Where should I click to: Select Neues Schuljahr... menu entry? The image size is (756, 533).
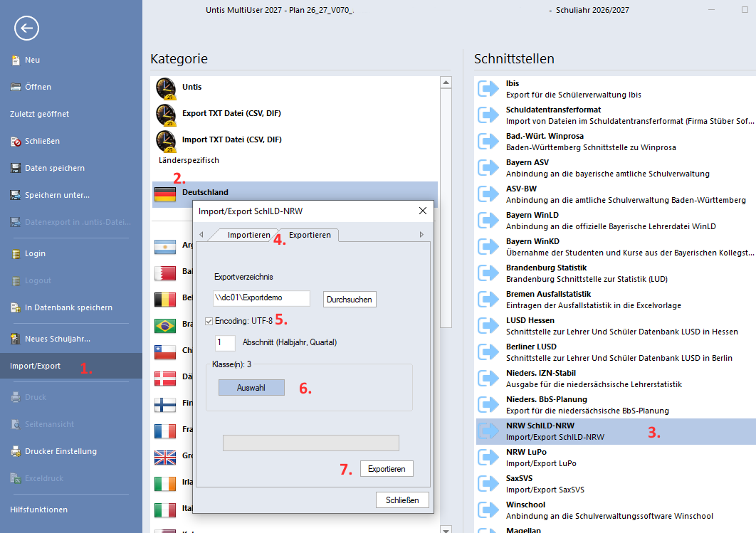click(x=58, y=339)
